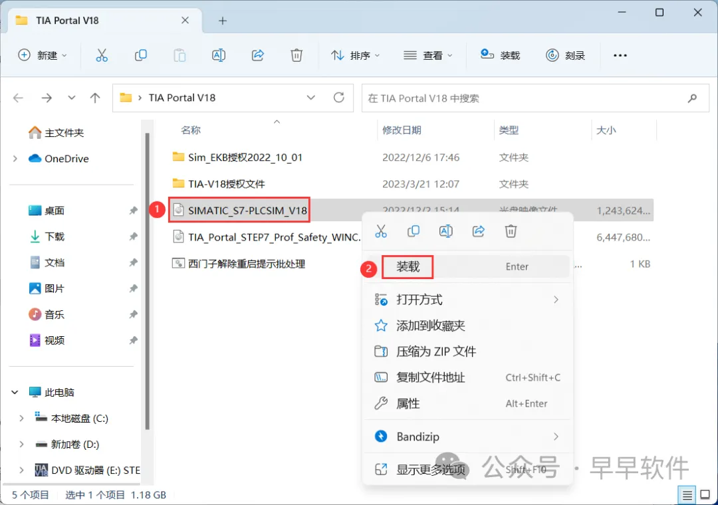Select the SIMATIC_S7-PLCSIM_V18 file

tap(239, 211)
